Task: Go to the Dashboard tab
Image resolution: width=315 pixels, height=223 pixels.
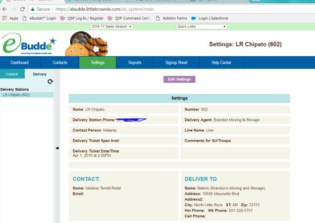Action: [19, 63]
